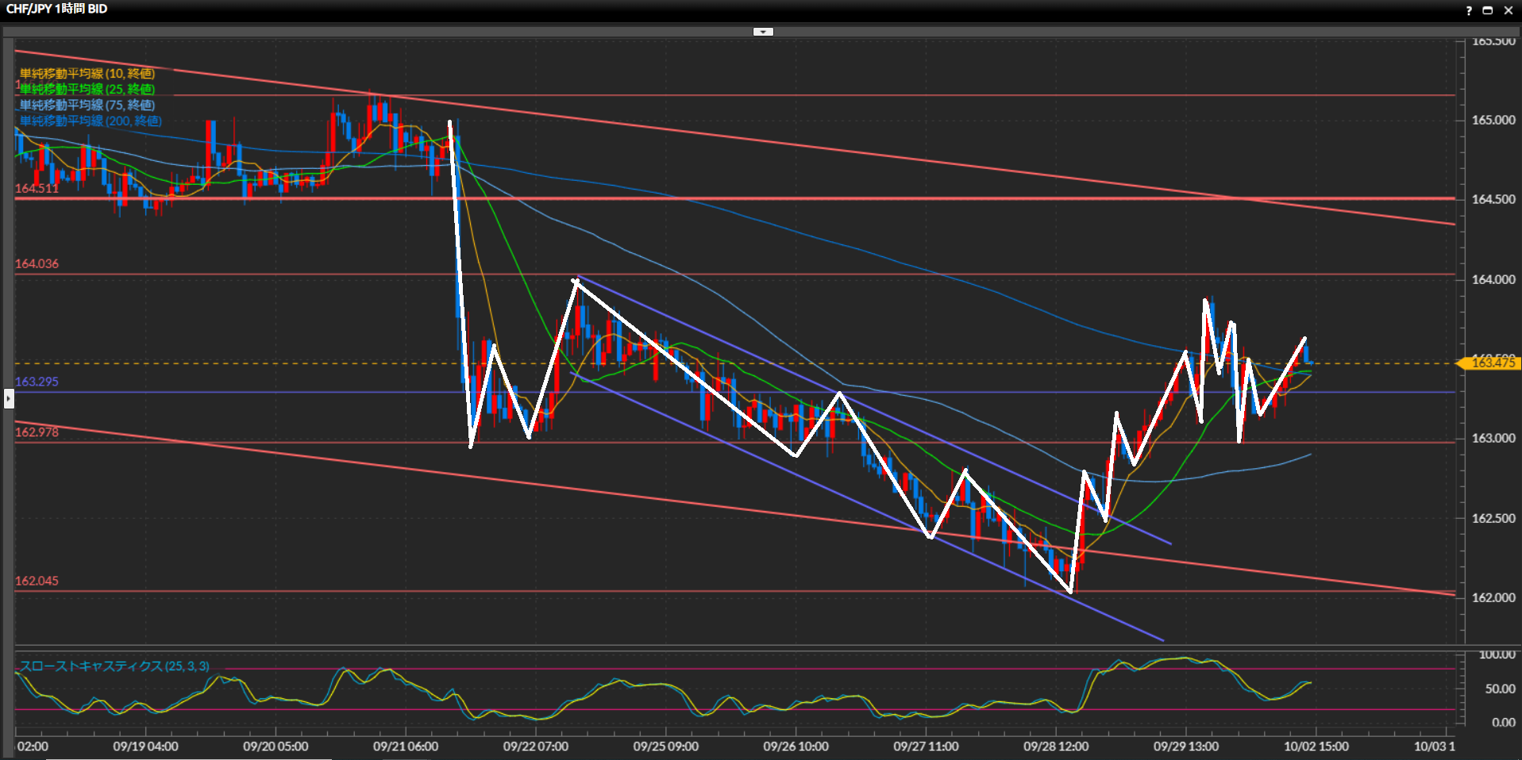The height and width of the screenshot is (760, 1522).
Task: Maximize the CHF/JPY chart window
Action: (x=1488, y=10)
